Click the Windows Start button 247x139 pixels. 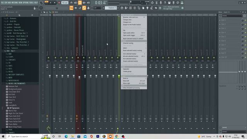coord(3,136)
